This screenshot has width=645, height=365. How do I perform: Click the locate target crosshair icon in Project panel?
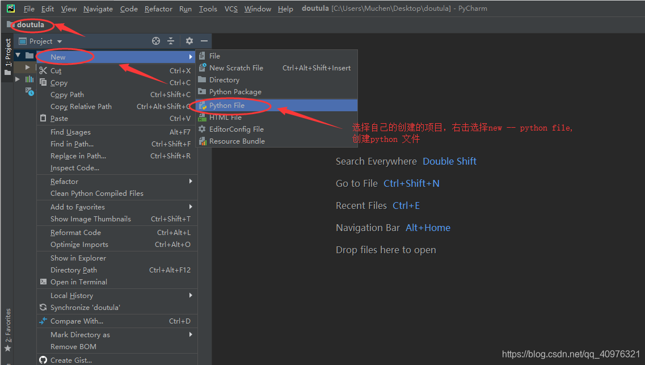[156, 41]
